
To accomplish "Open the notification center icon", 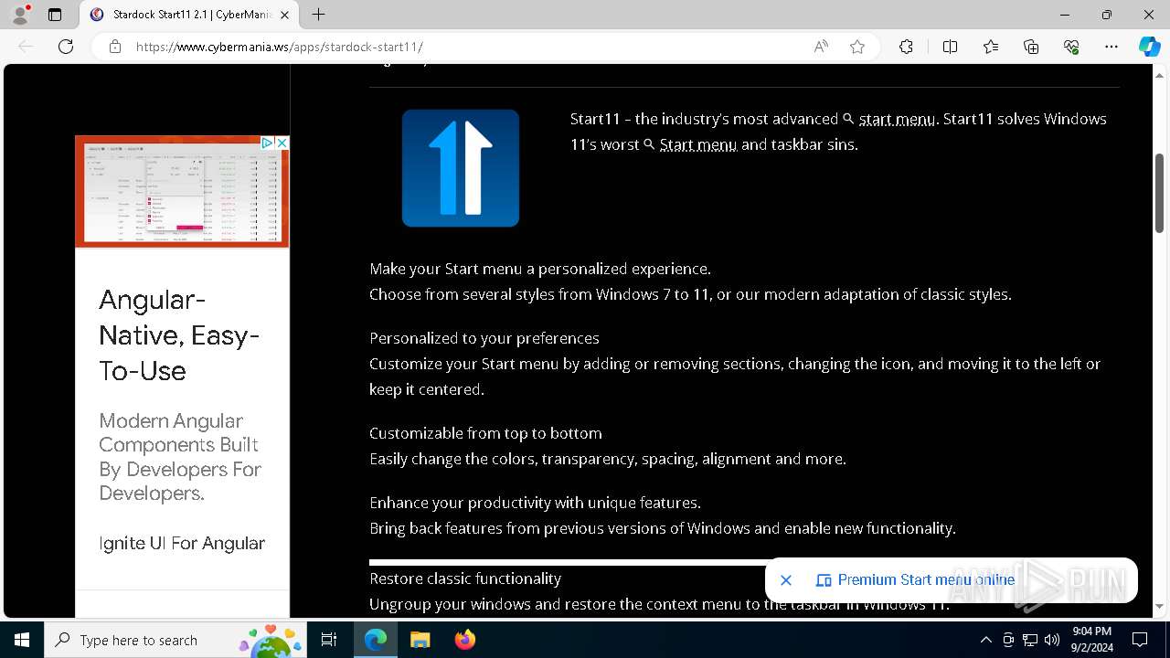I will pos(1140,640).
